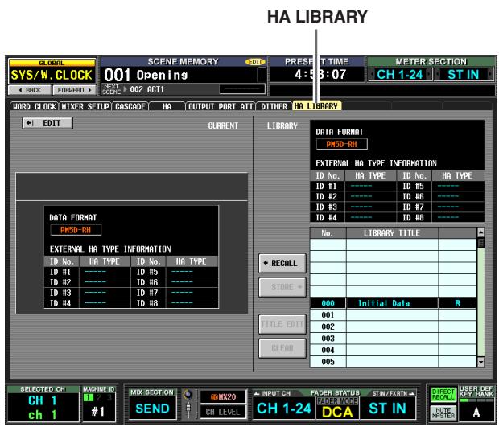499x427 pixels.
Task: Click the TITLE EDIT button
Action: point(282,324)
